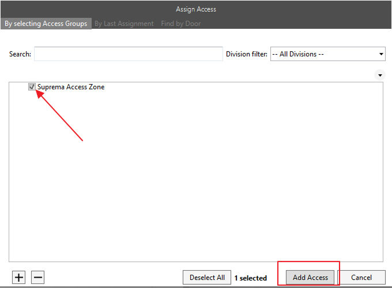Image resolution: width=392 pixels, height=288 pixels.
Task: Focus the Search input field
Action: (128, 54)
